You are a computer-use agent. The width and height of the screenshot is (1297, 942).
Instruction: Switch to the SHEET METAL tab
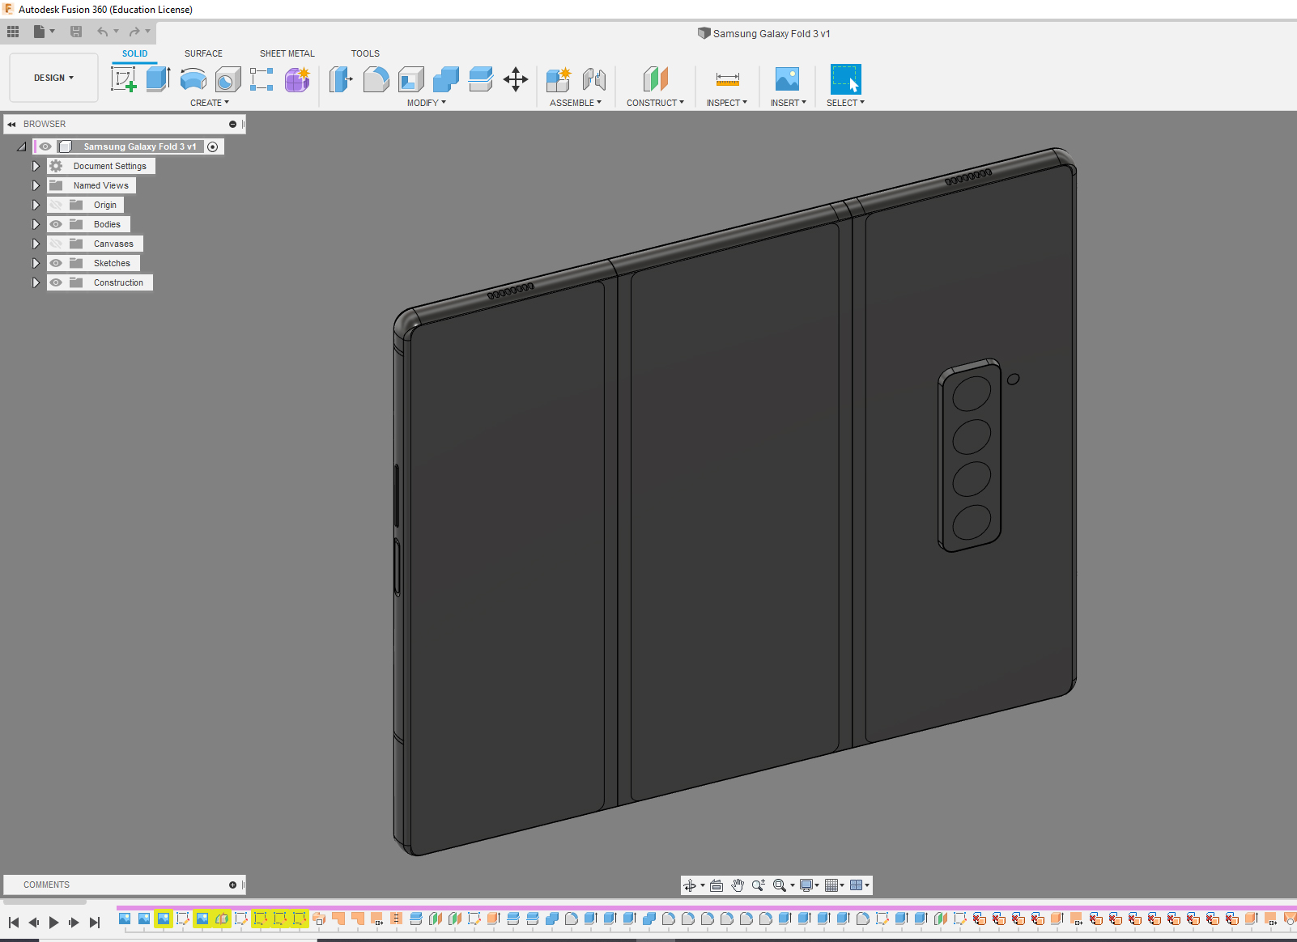[x=287, y=53]
